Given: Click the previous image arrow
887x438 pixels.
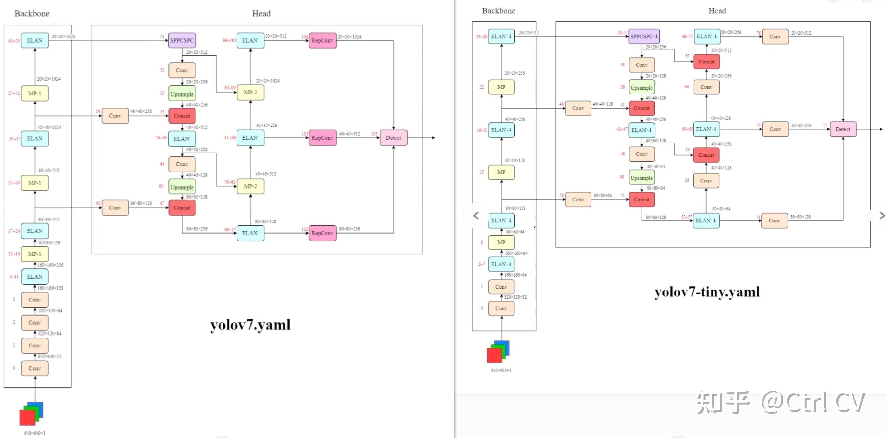Looking at the screenshot, I should (476, 216).
